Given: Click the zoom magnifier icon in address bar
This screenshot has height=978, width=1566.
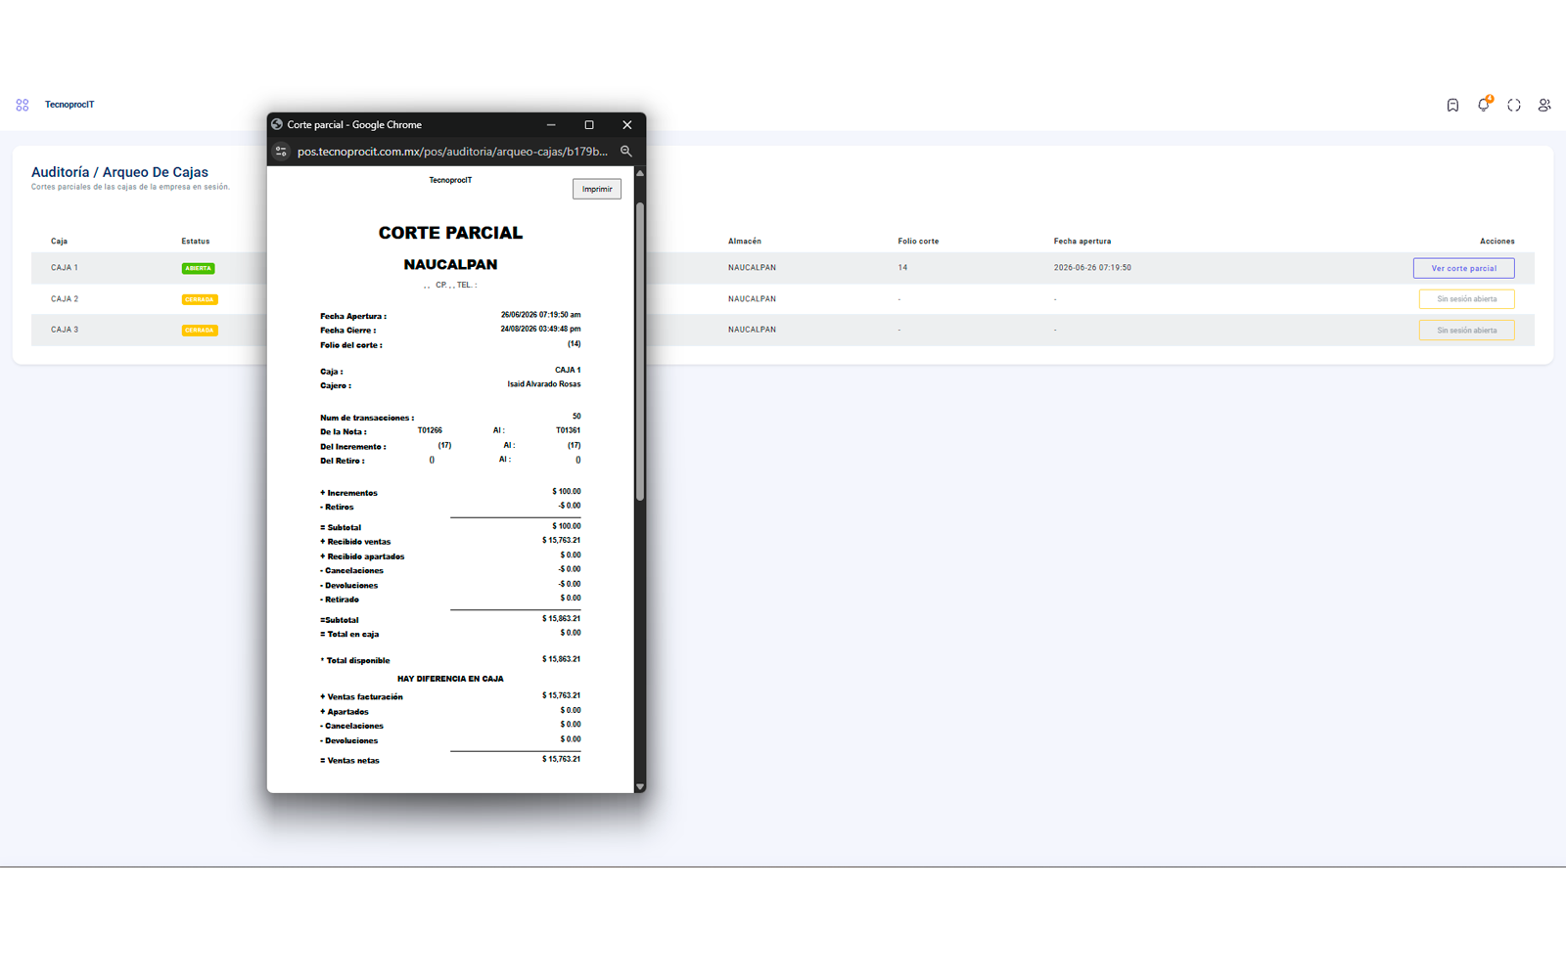Looking at the screenshot, I should coord(626,152).
